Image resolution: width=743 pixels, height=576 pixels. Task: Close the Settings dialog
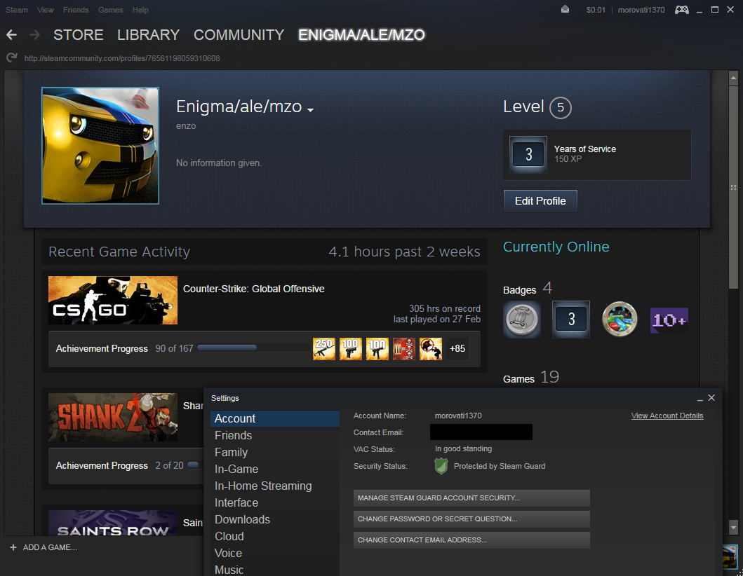click(711, 398)
